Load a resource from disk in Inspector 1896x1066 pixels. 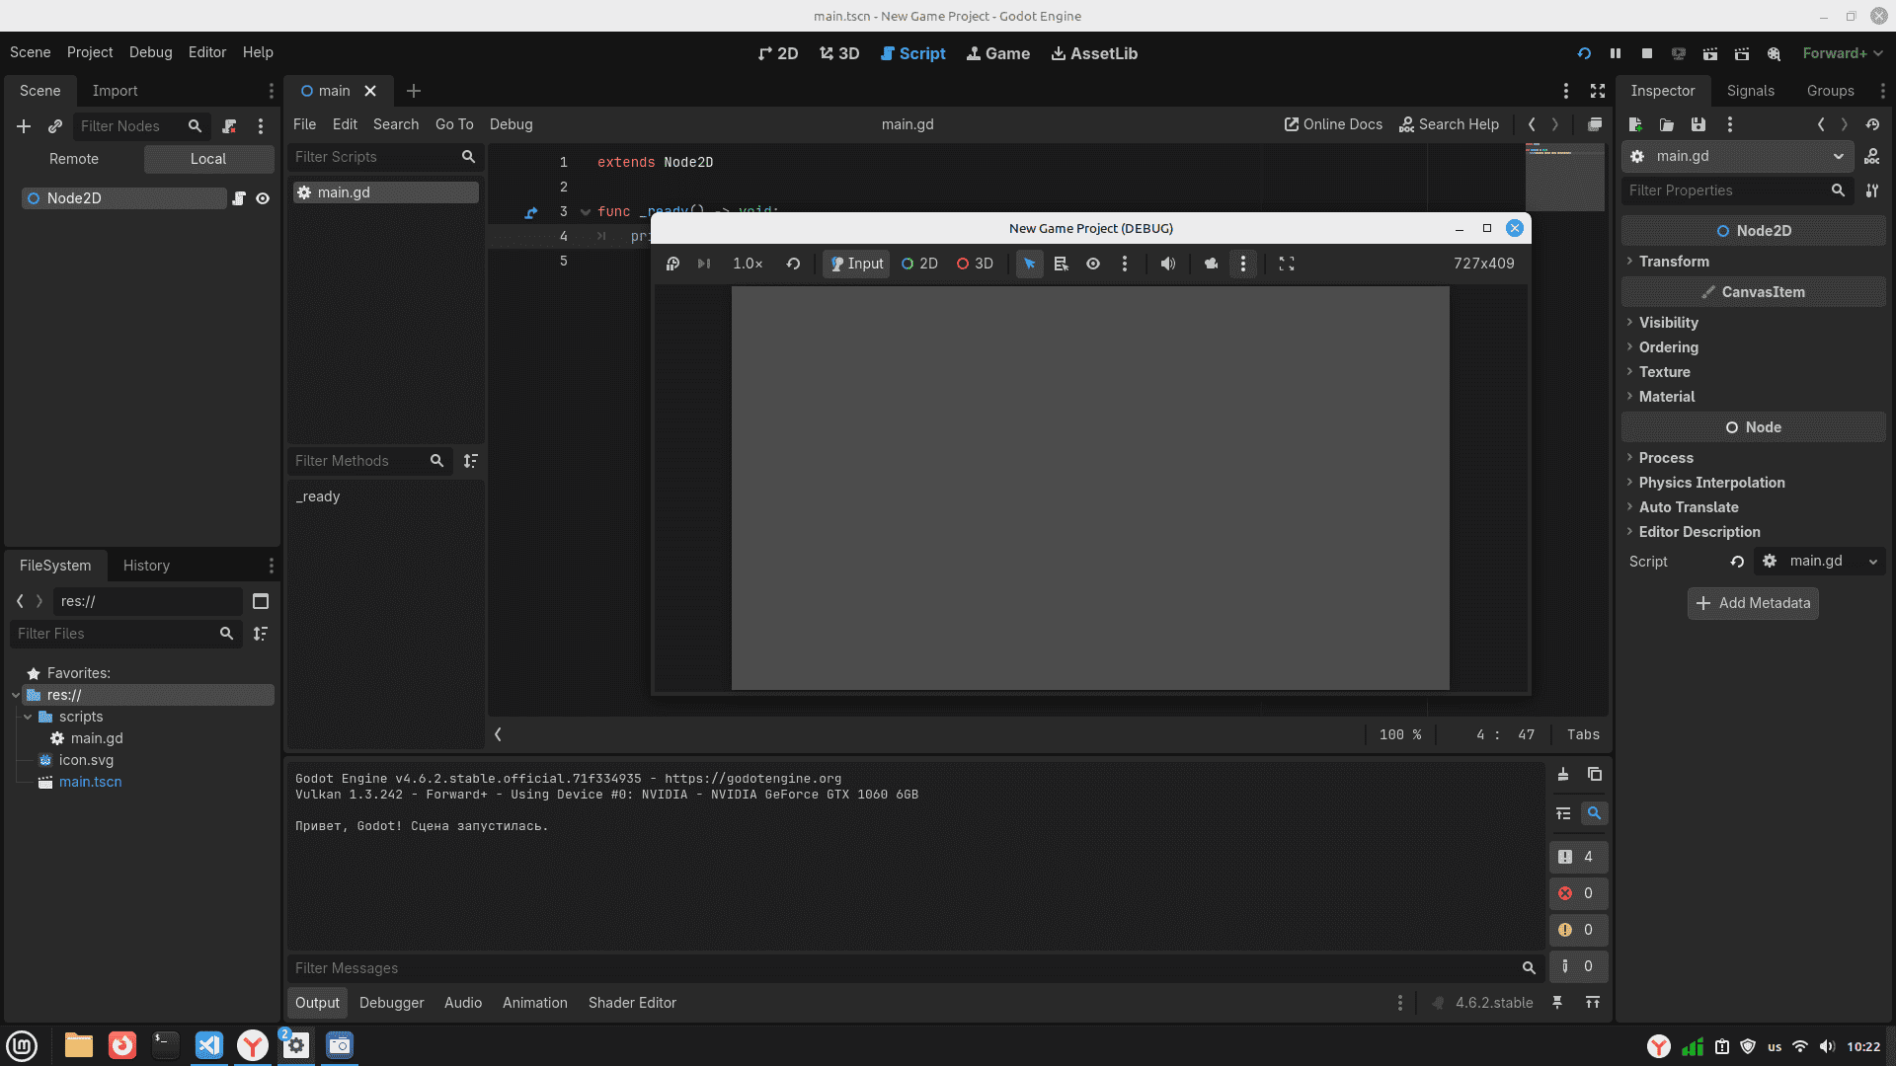(1667, 124)
